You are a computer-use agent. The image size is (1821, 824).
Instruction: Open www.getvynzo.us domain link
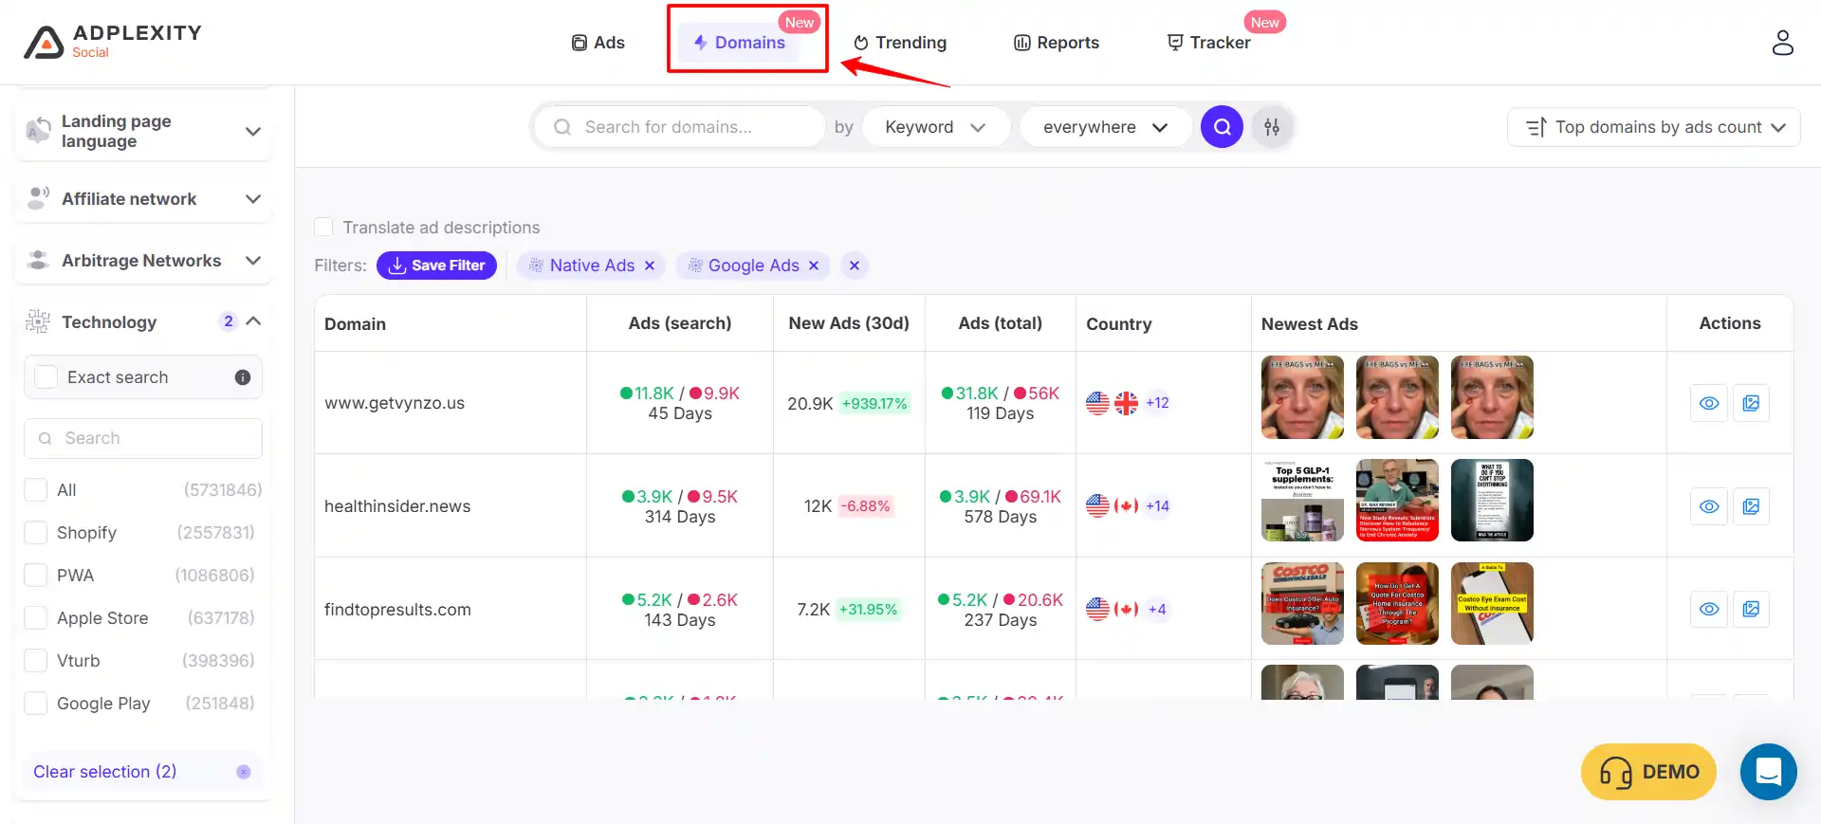point(395,403)
